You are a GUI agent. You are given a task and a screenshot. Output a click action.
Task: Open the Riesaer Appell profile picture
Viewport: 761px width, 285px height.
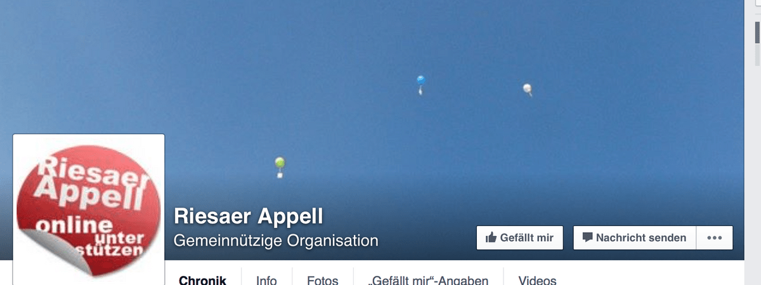point(89,210)
